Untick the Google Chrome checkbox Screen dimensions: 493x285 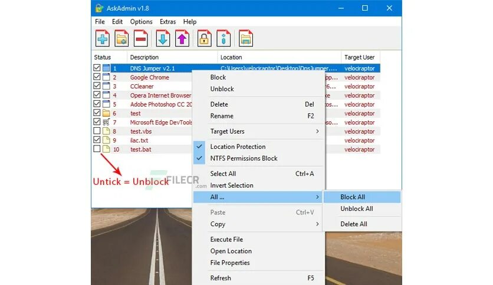coord(97,77)
